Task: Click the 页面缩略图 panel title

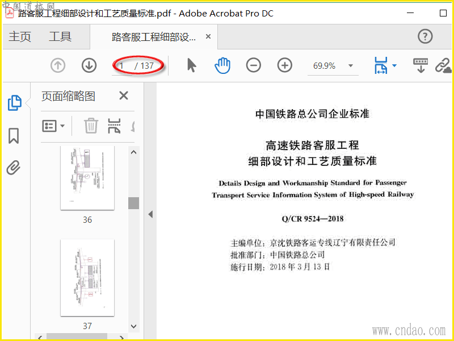Action: [x=68, y=96]
